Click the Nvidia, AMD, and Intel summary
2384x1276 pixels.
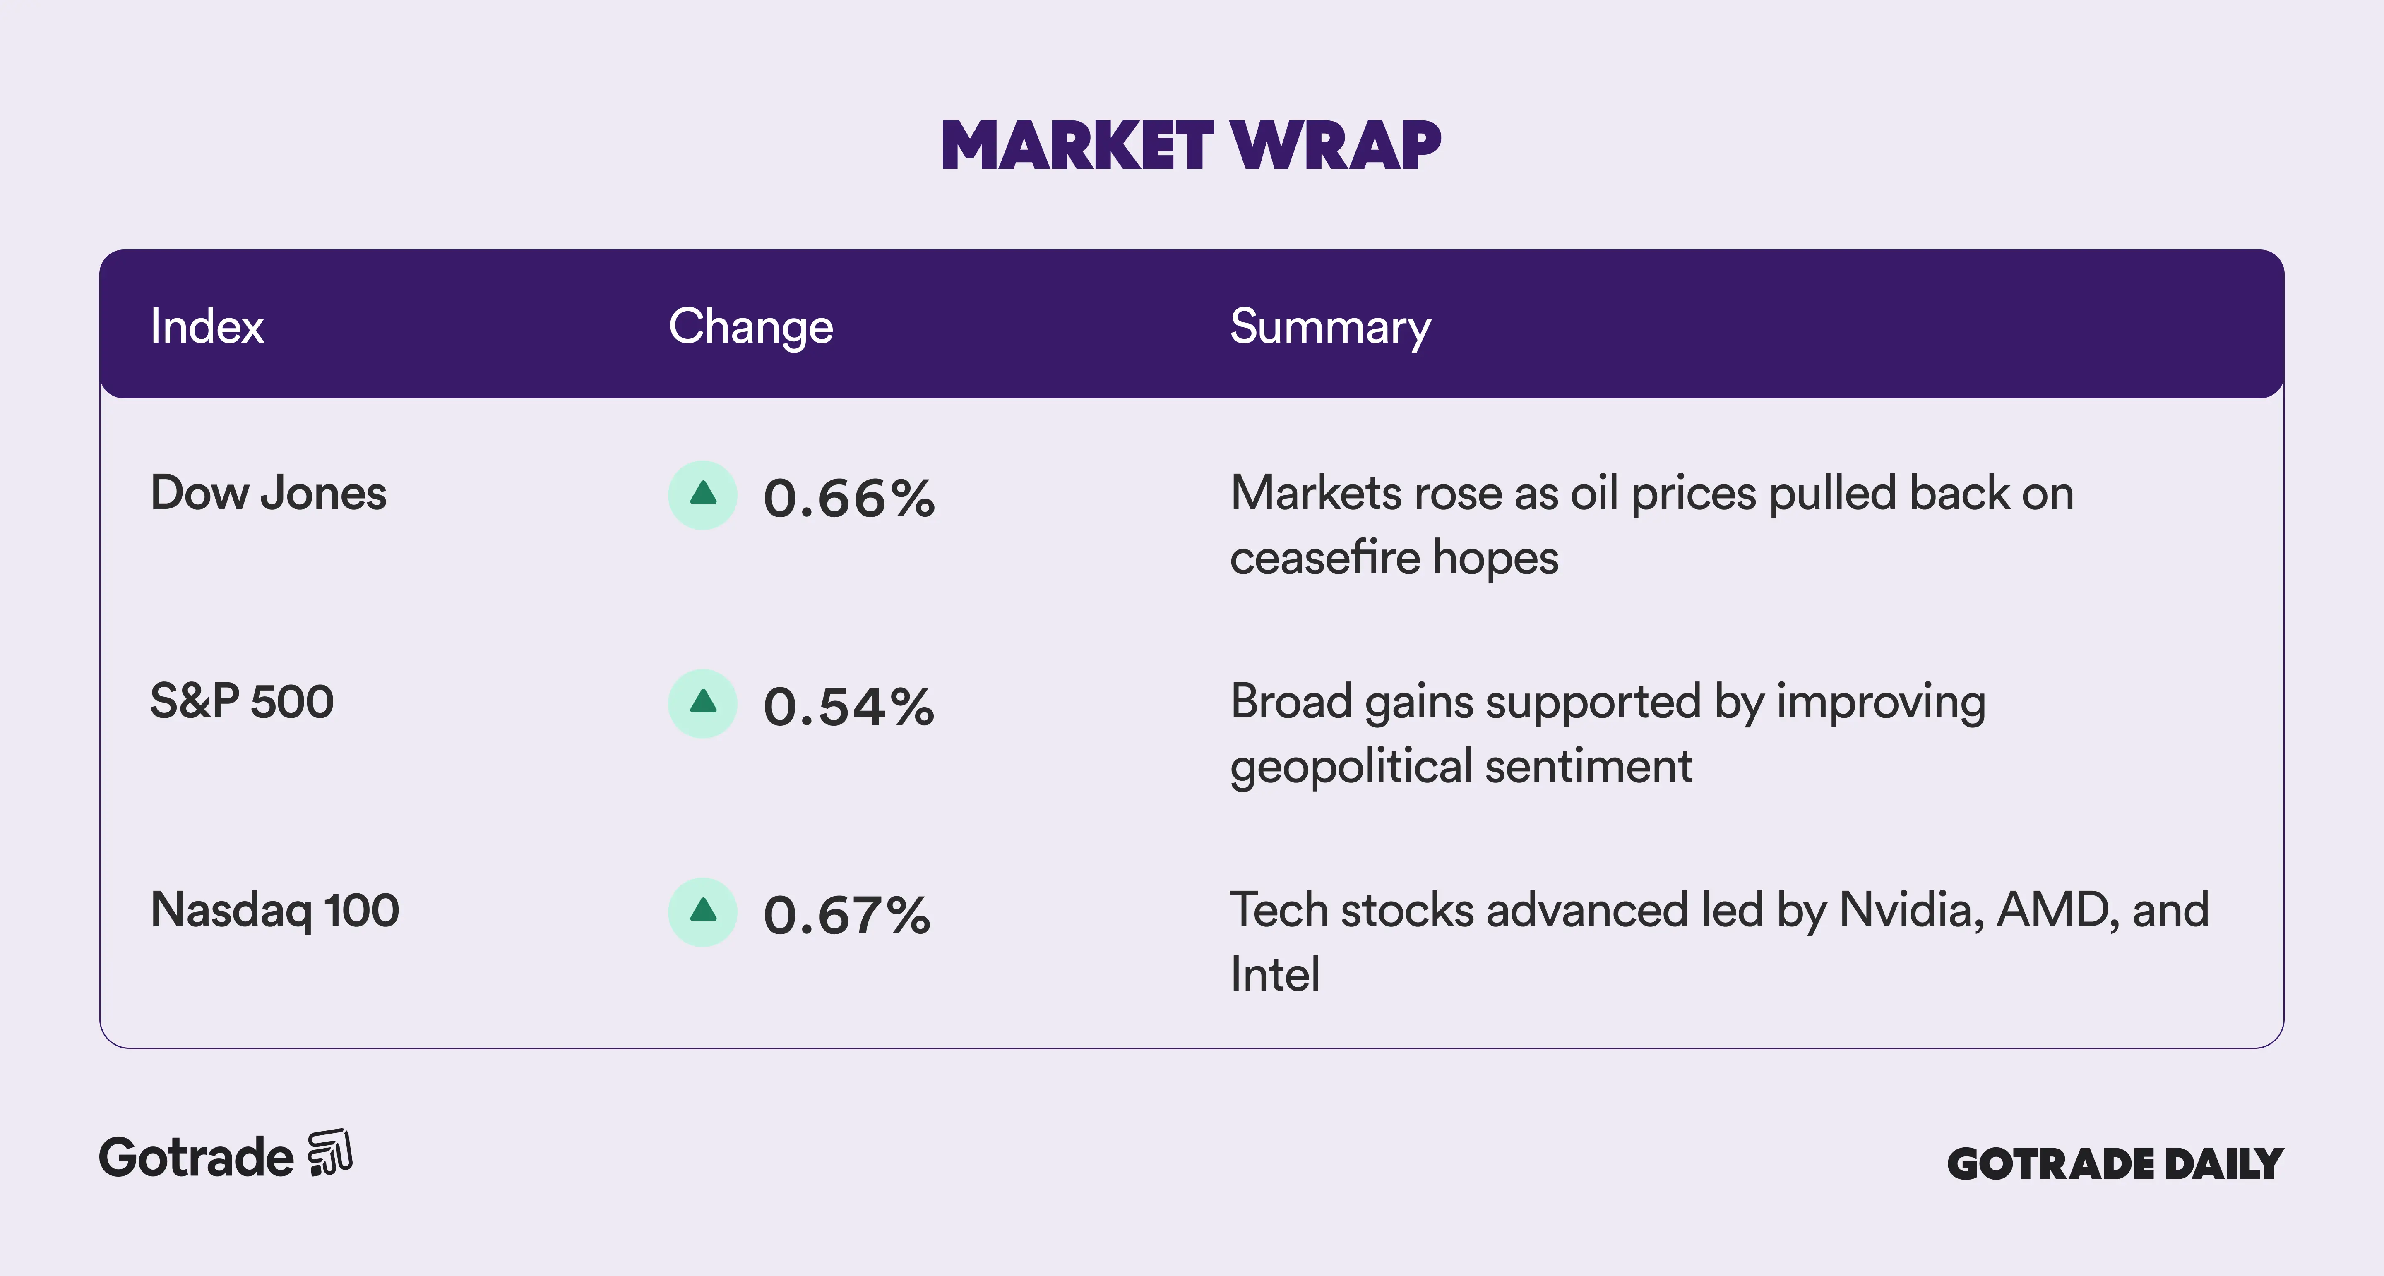click(x=1718, y=941)
